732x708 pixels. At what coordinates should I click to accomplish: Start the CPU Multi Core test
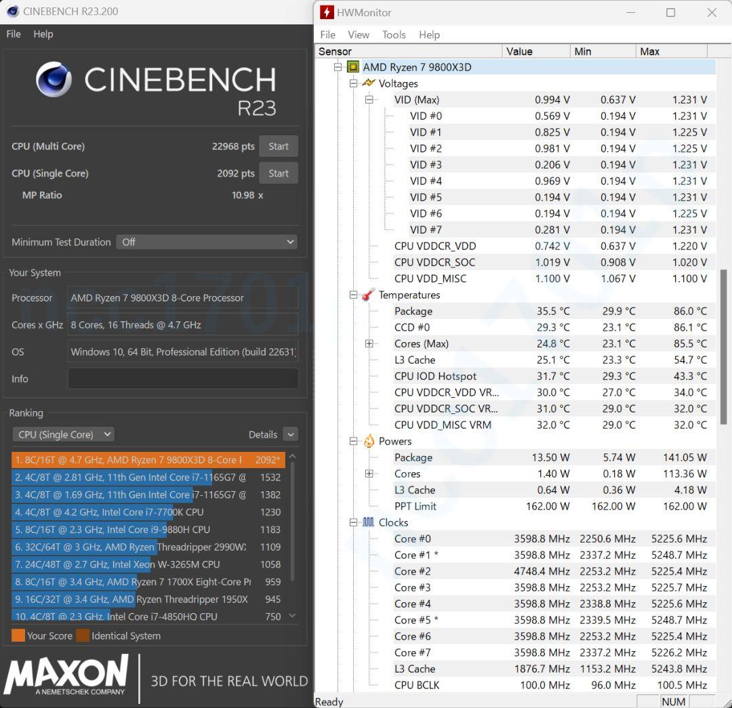coord(279,146)
